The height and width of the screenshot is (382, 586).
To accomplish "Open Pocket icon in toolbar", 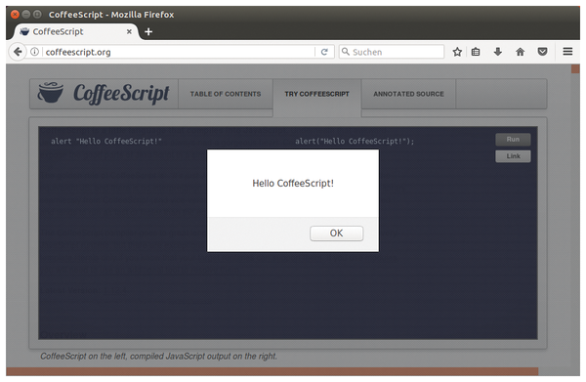I will coord(543,52).
